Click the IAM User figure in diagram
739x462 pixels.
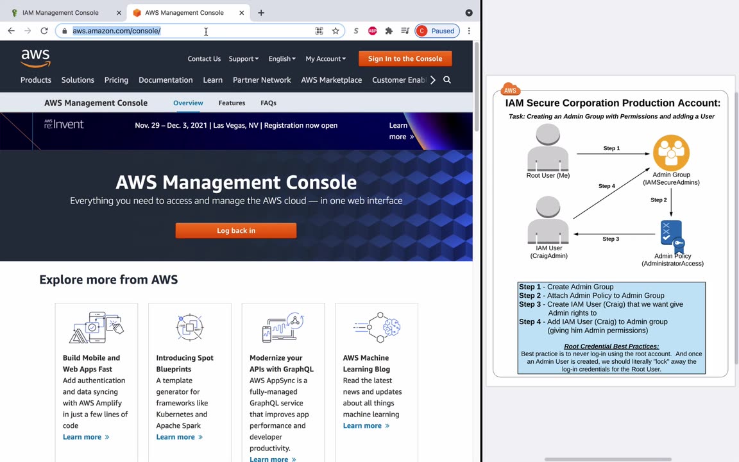(x=548, y=220)
